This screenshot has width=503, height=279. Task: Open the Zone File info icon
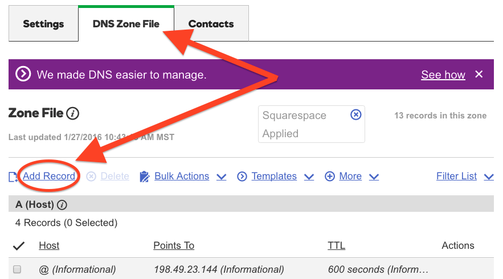click(72, 113)
